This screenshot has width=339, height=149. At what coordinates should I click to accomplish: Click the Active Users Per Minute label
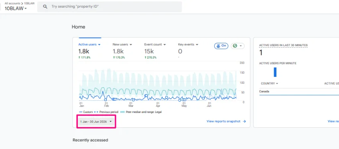click(x=278, y=63)
